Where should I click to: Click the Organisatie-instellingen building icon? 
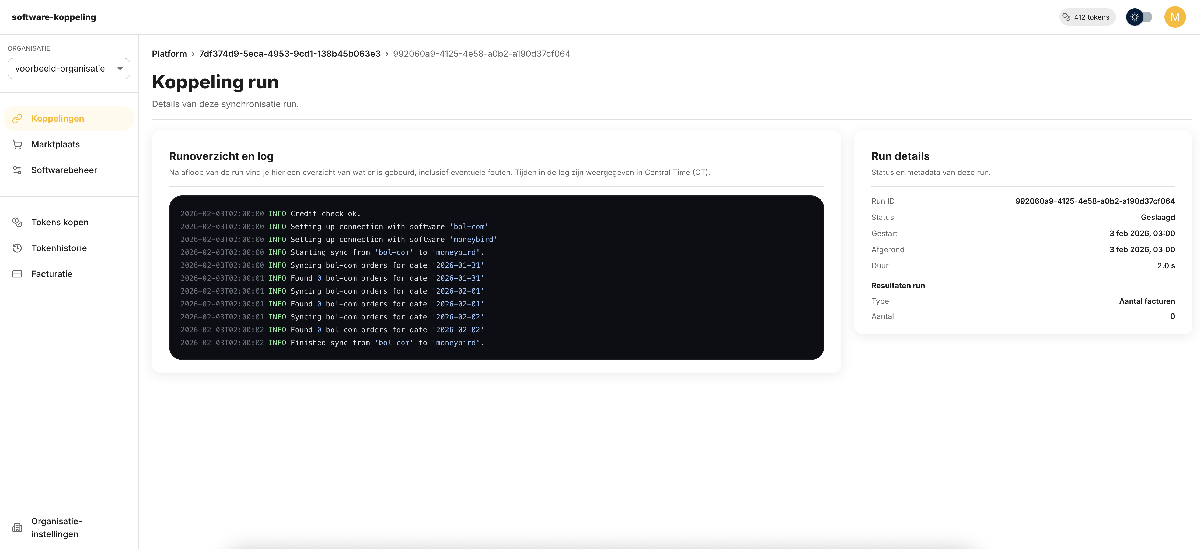click(x=17, y=527)
